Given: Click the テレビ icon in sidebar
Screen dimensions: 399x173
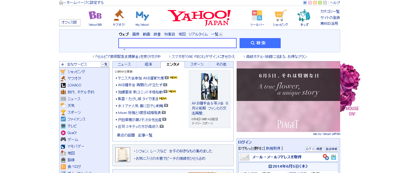Looking at the screenshot, I should click(x=63, y=126).
